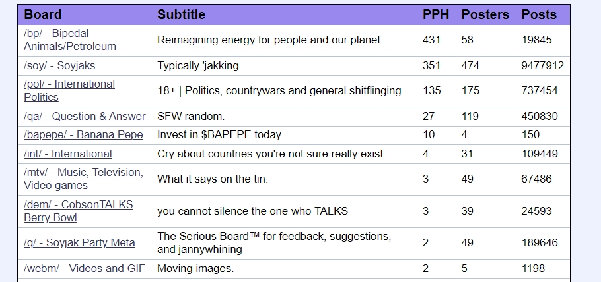Click the 'Typically 'jakking' subtitle text
The height and width of the screenshot is (282, 601).
pos(197,65)
